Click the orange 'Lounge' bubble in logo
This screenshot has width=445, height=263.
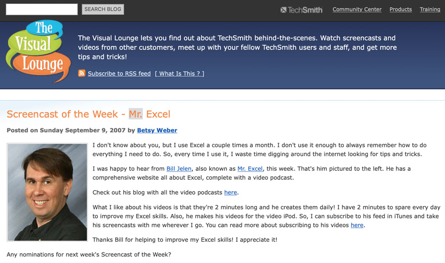pos(45,65)
